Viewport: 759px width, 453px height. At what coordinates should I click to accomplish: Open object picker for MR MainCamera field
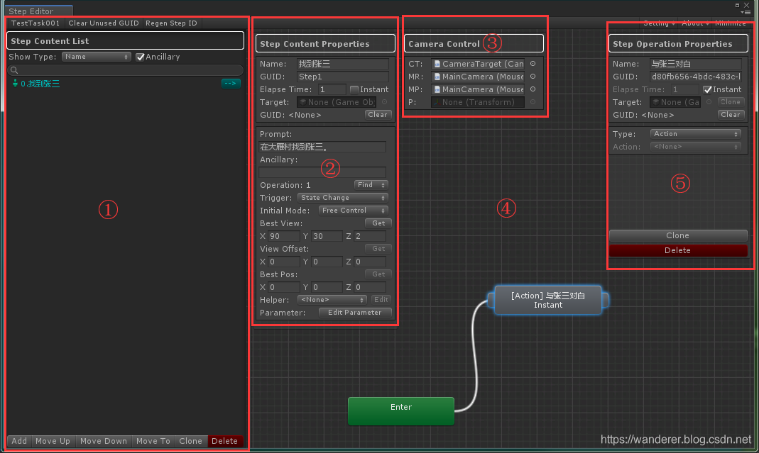click(x=533, y=77)
